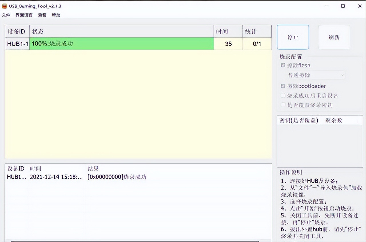Click the 刷新 (Refresh) button
The height and width of the screenshot is (242, 366).
334,37
